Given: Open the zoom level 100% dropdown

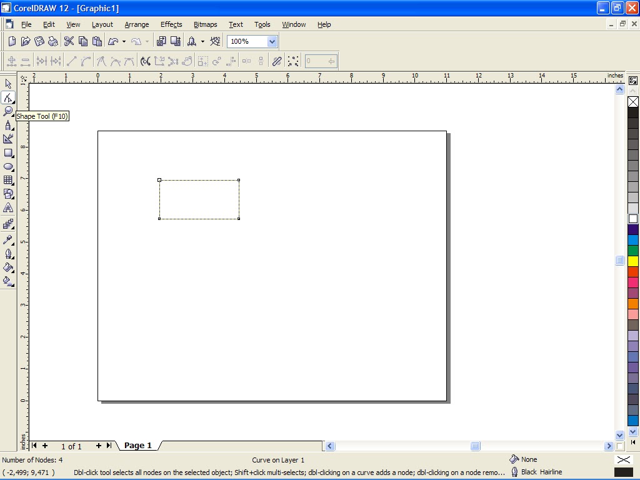Looking at the screenshot, I should tap(272, 41).
